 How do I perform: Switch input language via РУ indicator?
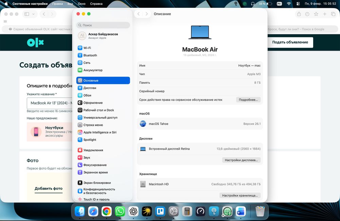(279, 4)
